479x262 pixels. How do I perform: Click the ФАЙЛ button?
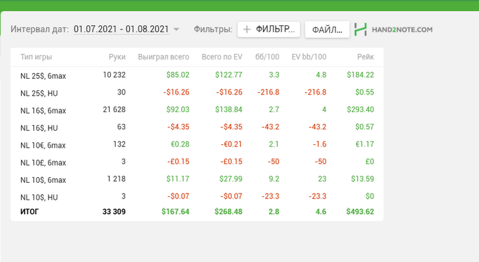tap(327, 29)
